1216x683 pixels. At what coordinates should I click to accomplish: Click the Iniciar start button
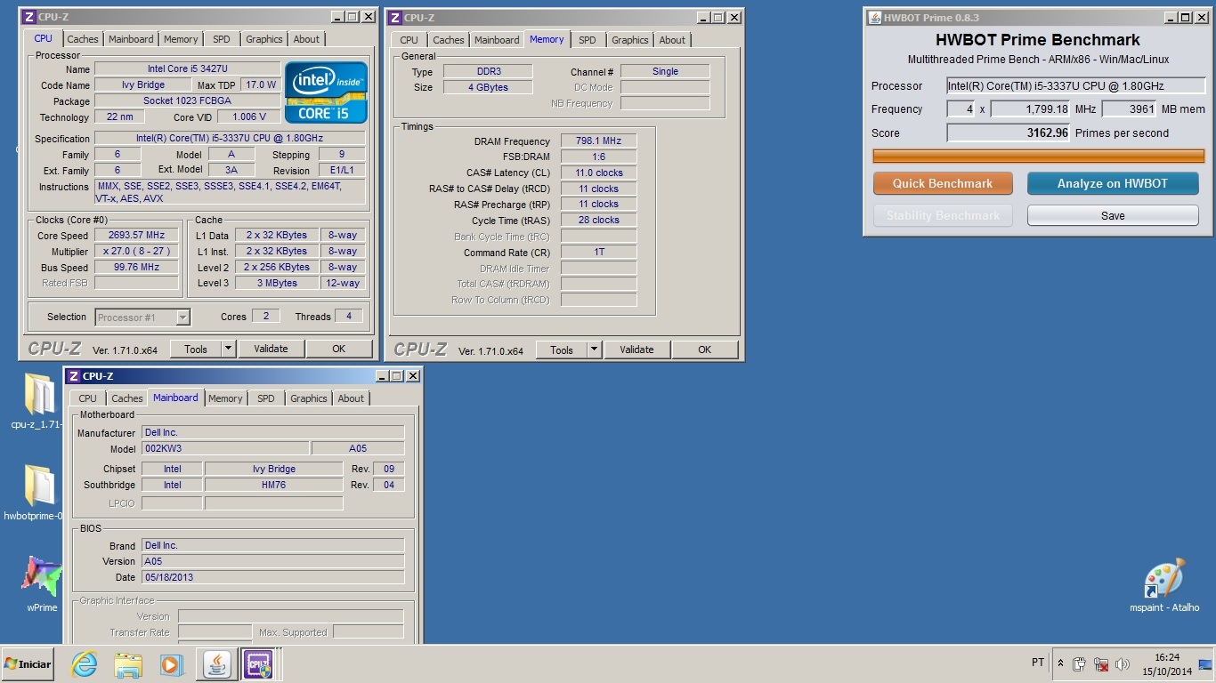point(28,664)
